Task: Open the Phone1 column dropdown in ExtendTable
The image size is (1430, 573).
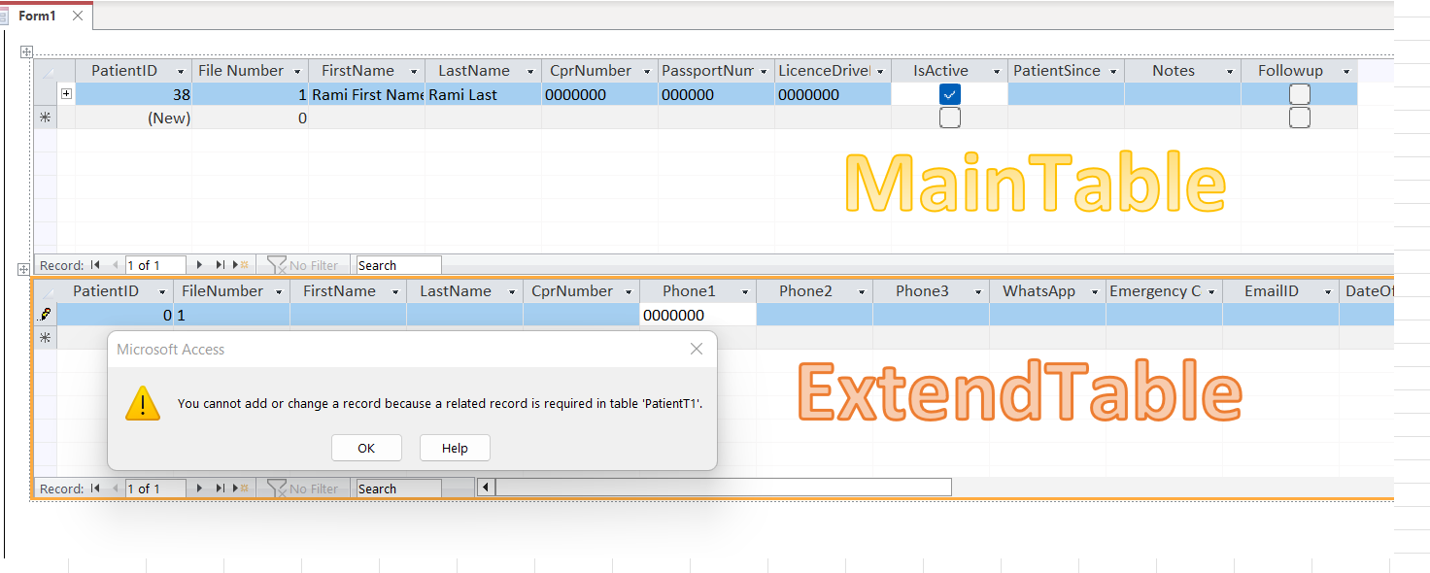Action: coord(745,290)
